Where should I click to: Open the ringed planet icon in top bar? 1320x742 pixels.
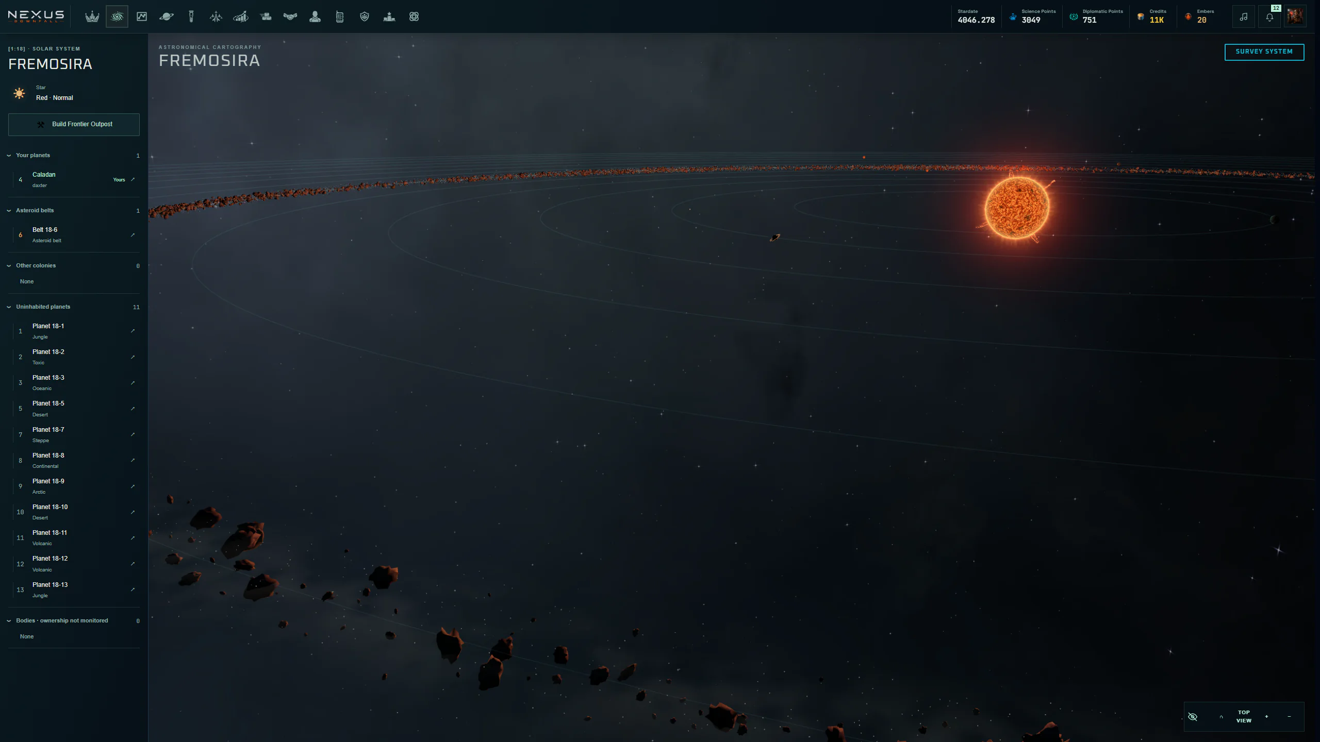pyautogui.click(x=167, y=17)
